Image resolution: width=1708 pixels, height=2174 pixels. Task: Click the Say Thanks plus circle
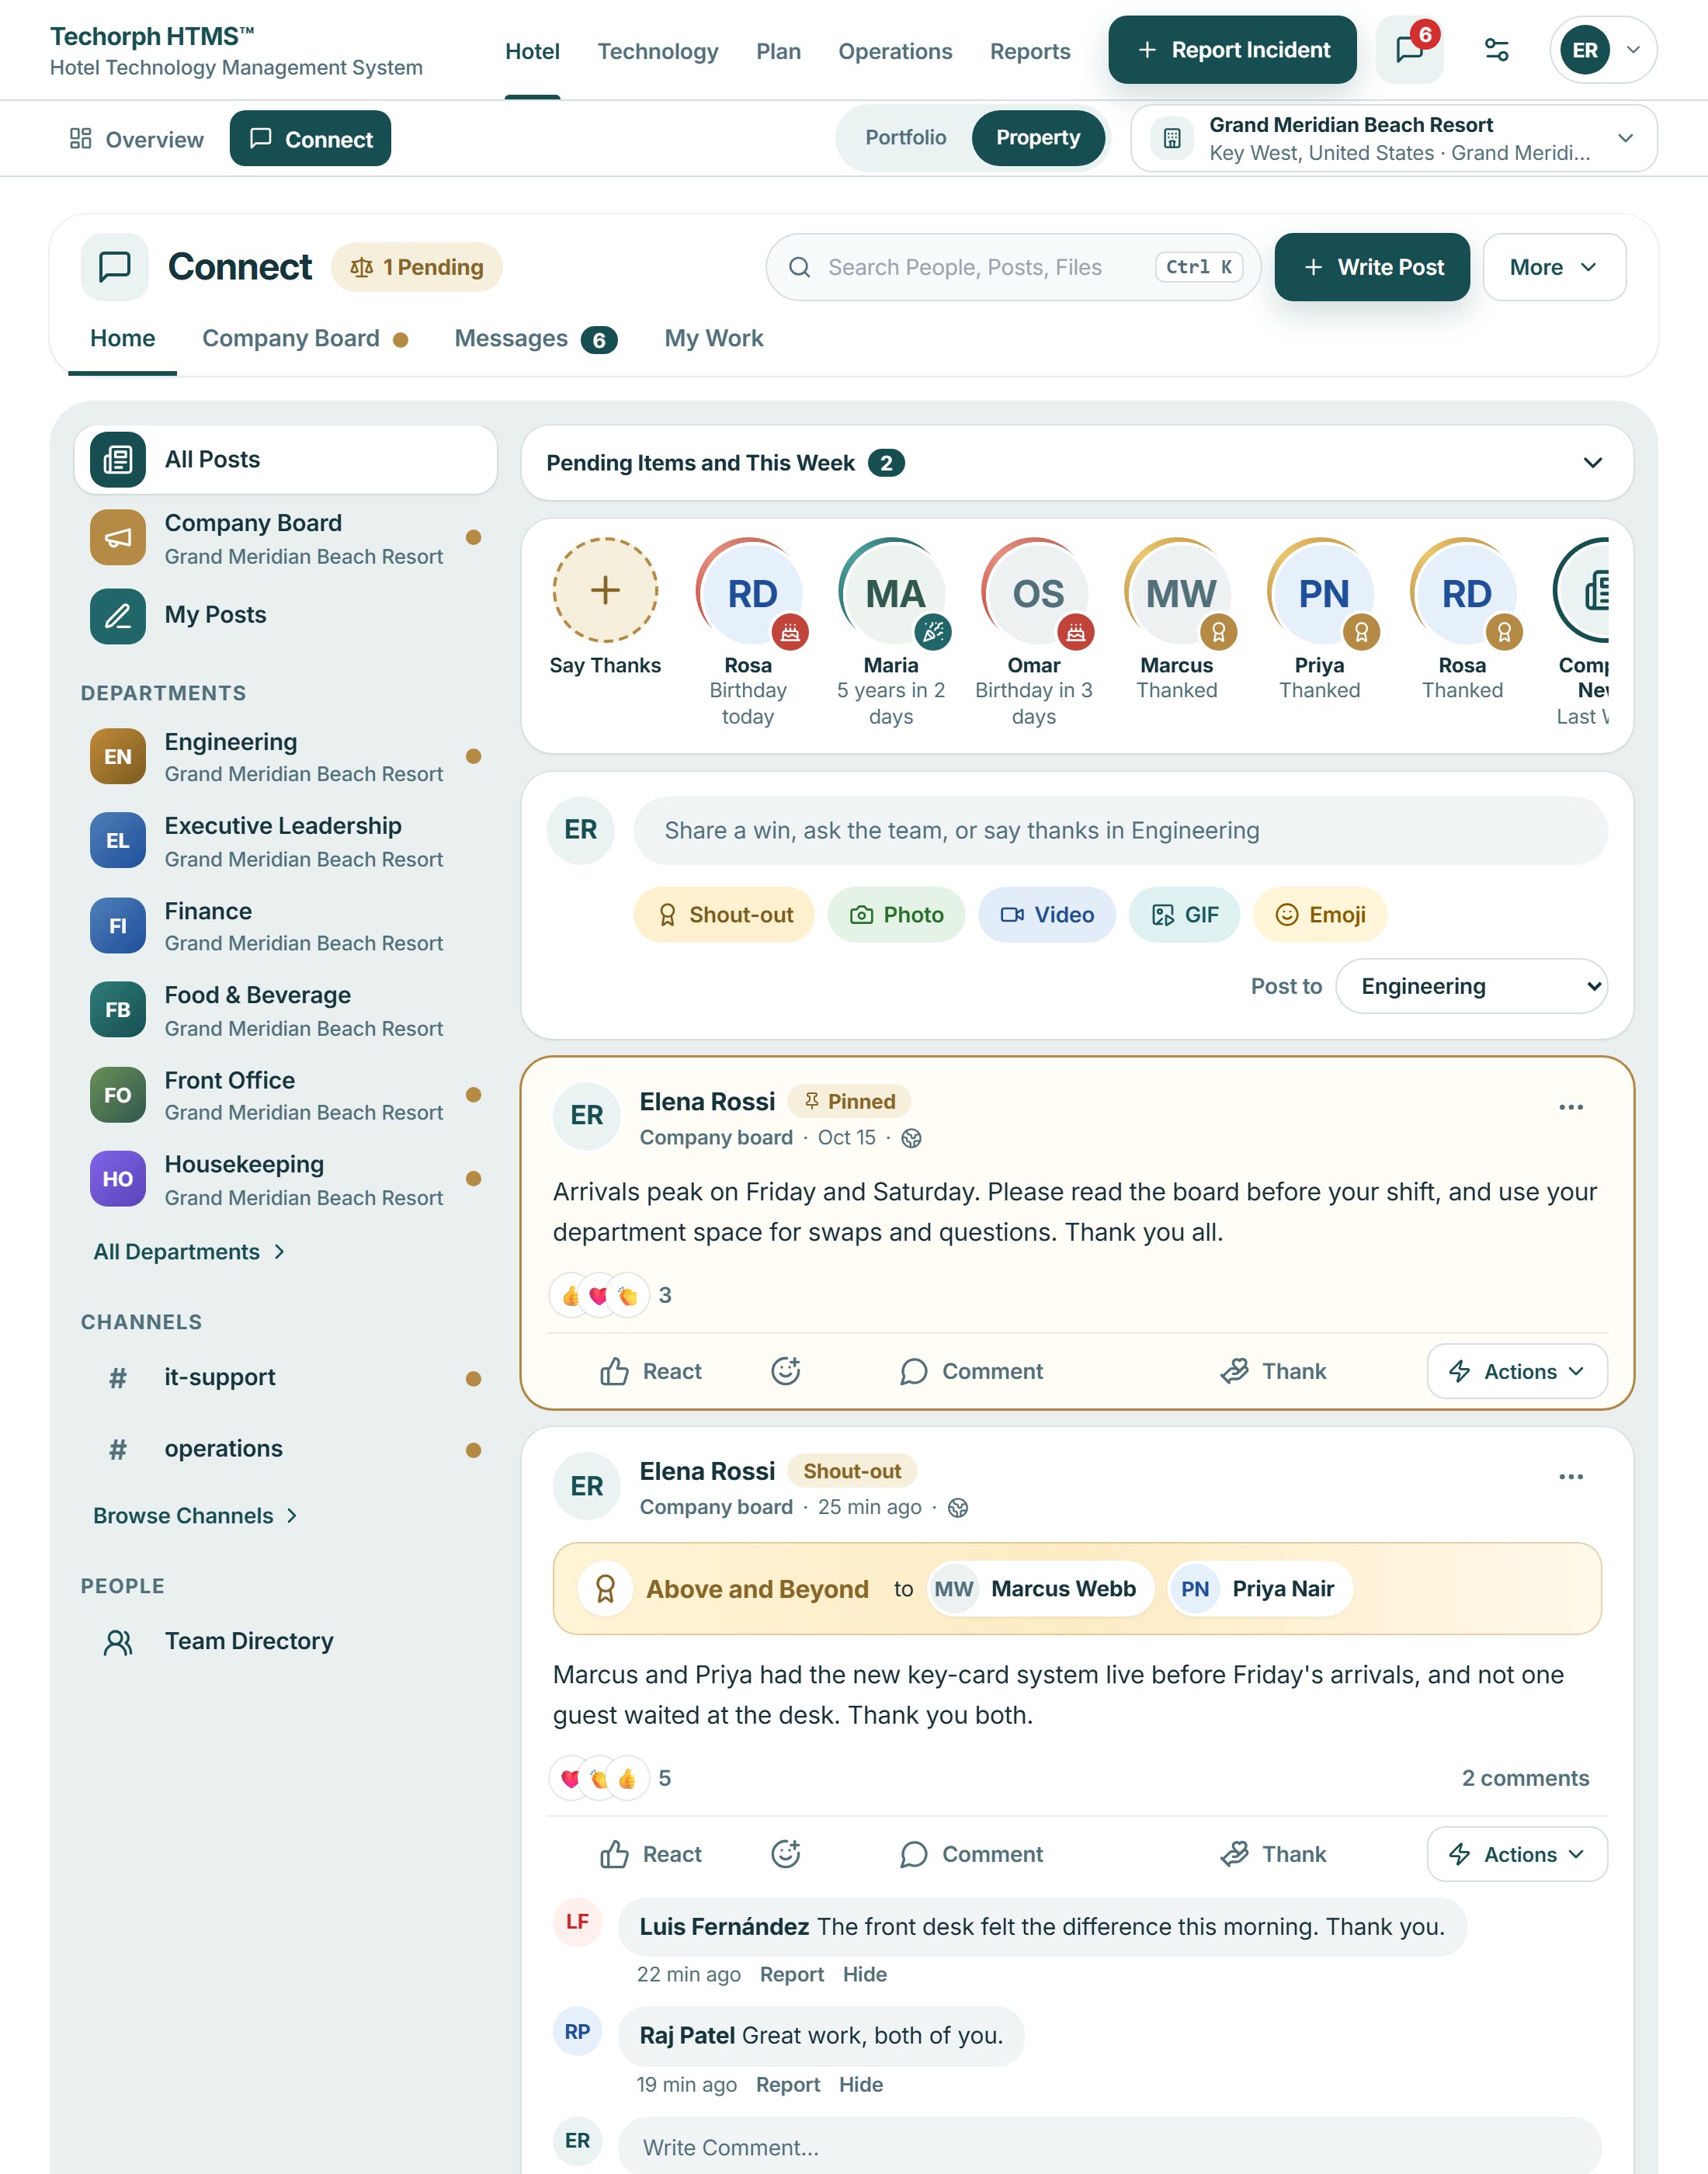tap(605, 590)
